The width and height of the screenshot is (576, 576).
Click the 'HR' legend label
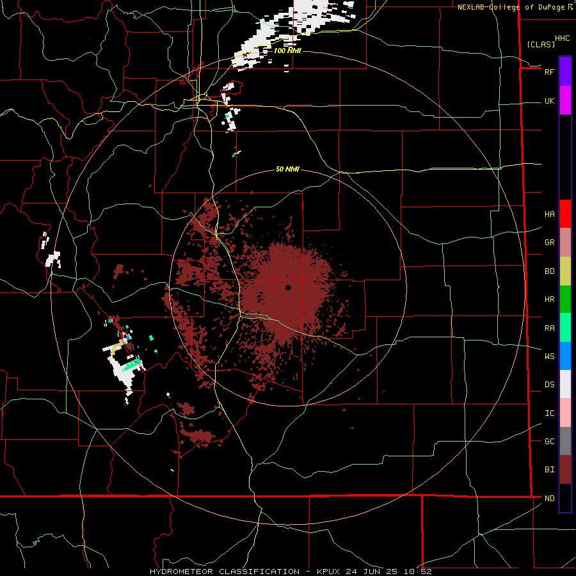coord(549,300)
